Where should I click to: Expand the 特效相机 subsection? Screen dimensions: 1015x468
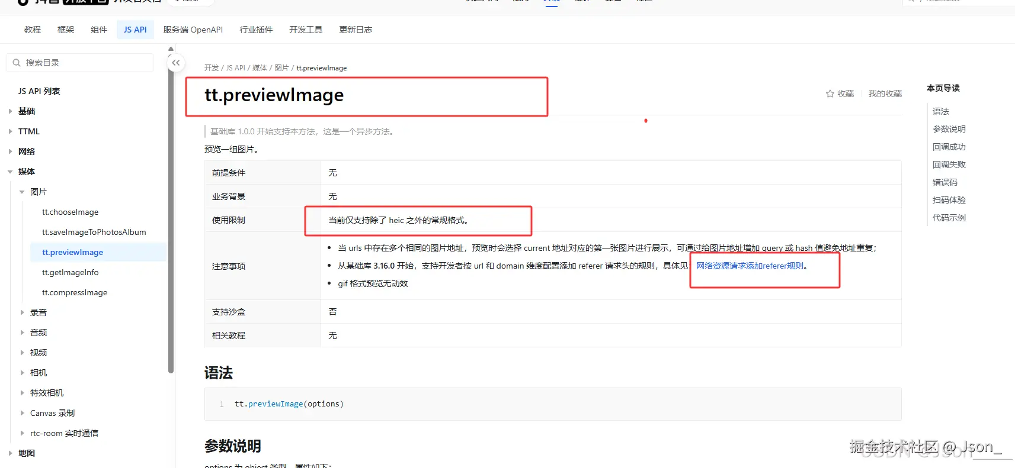[22, 393]
